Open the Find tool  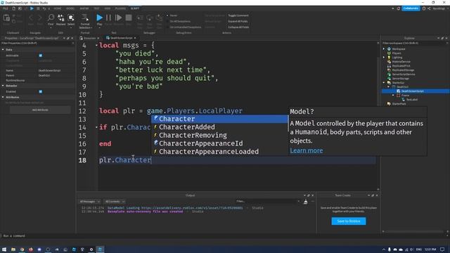tap(51, 19)
